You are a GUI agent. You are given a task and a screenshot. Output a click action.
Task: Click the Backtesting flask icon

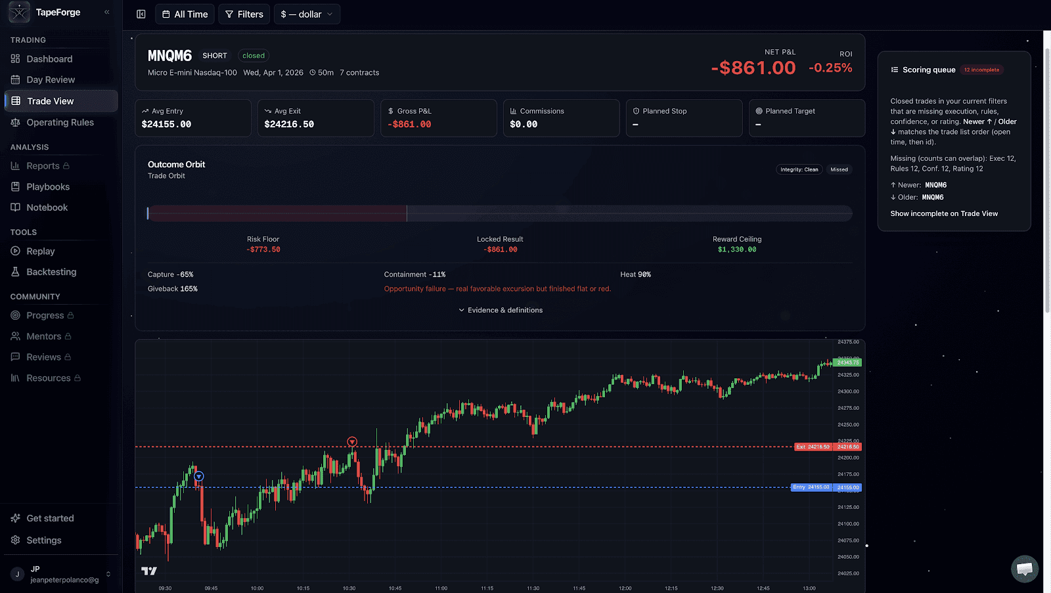pos(15,272)
